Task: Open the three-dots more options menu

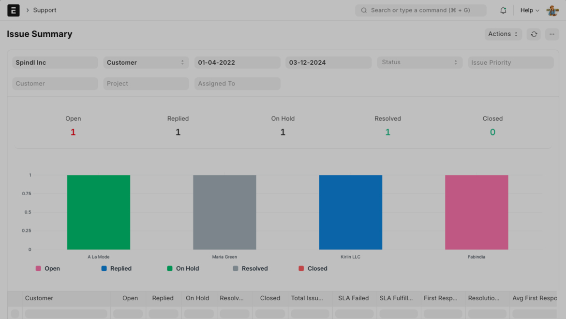Action: 552,34
